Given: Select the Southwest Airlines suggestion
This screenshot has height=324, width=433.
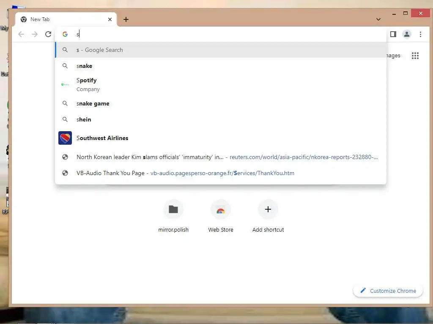Looking at the screenshot, I should [221, 138].
